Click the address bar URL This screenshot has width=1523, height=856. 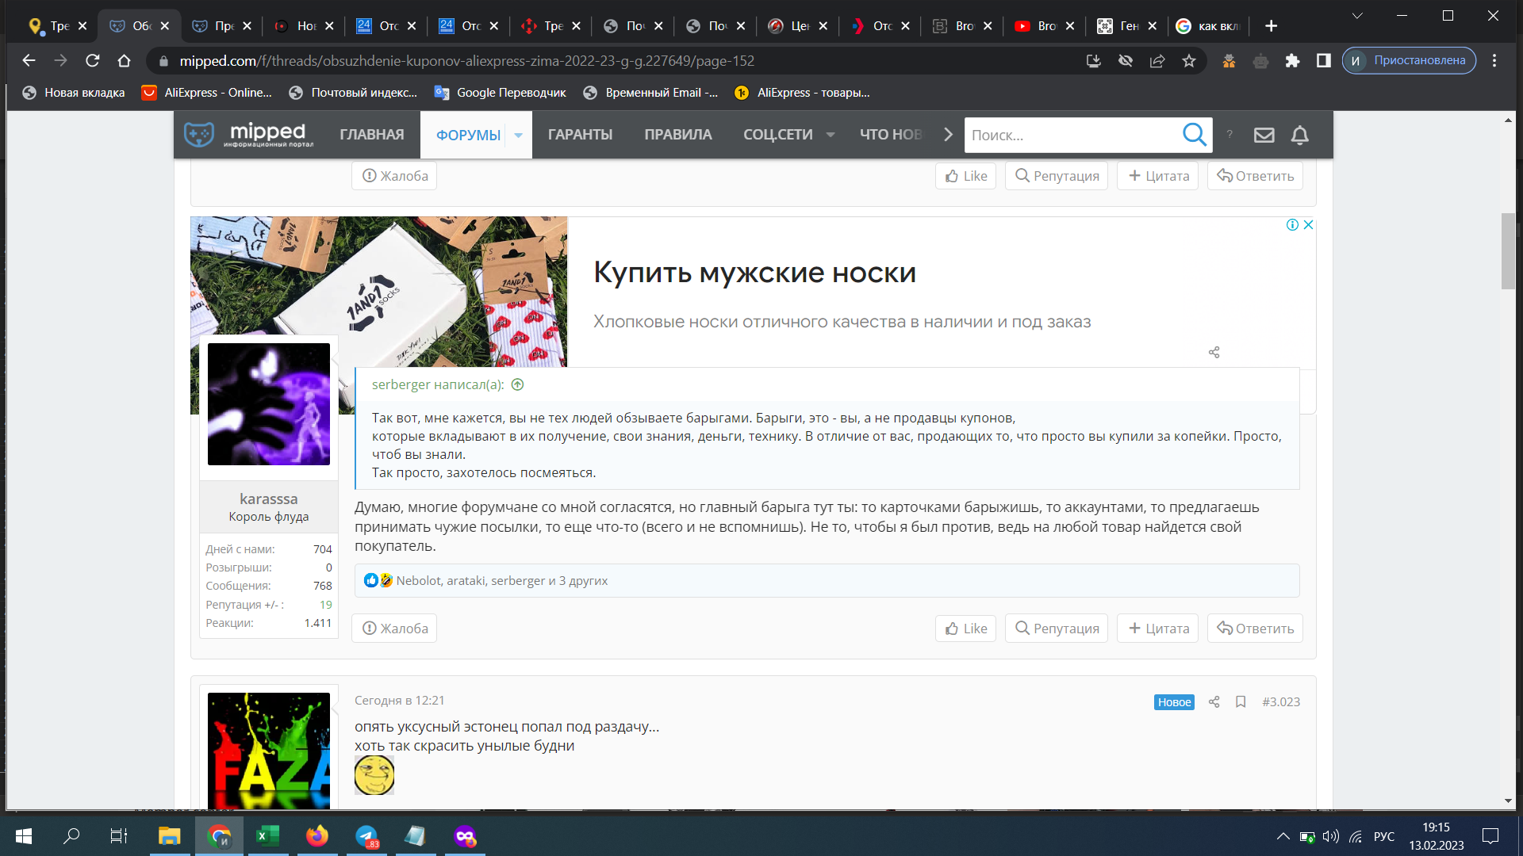(x=466, y=61)
